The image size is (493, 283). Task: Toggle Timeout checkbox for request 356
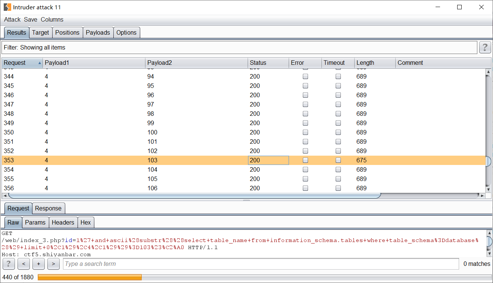[x=338, y=188]
